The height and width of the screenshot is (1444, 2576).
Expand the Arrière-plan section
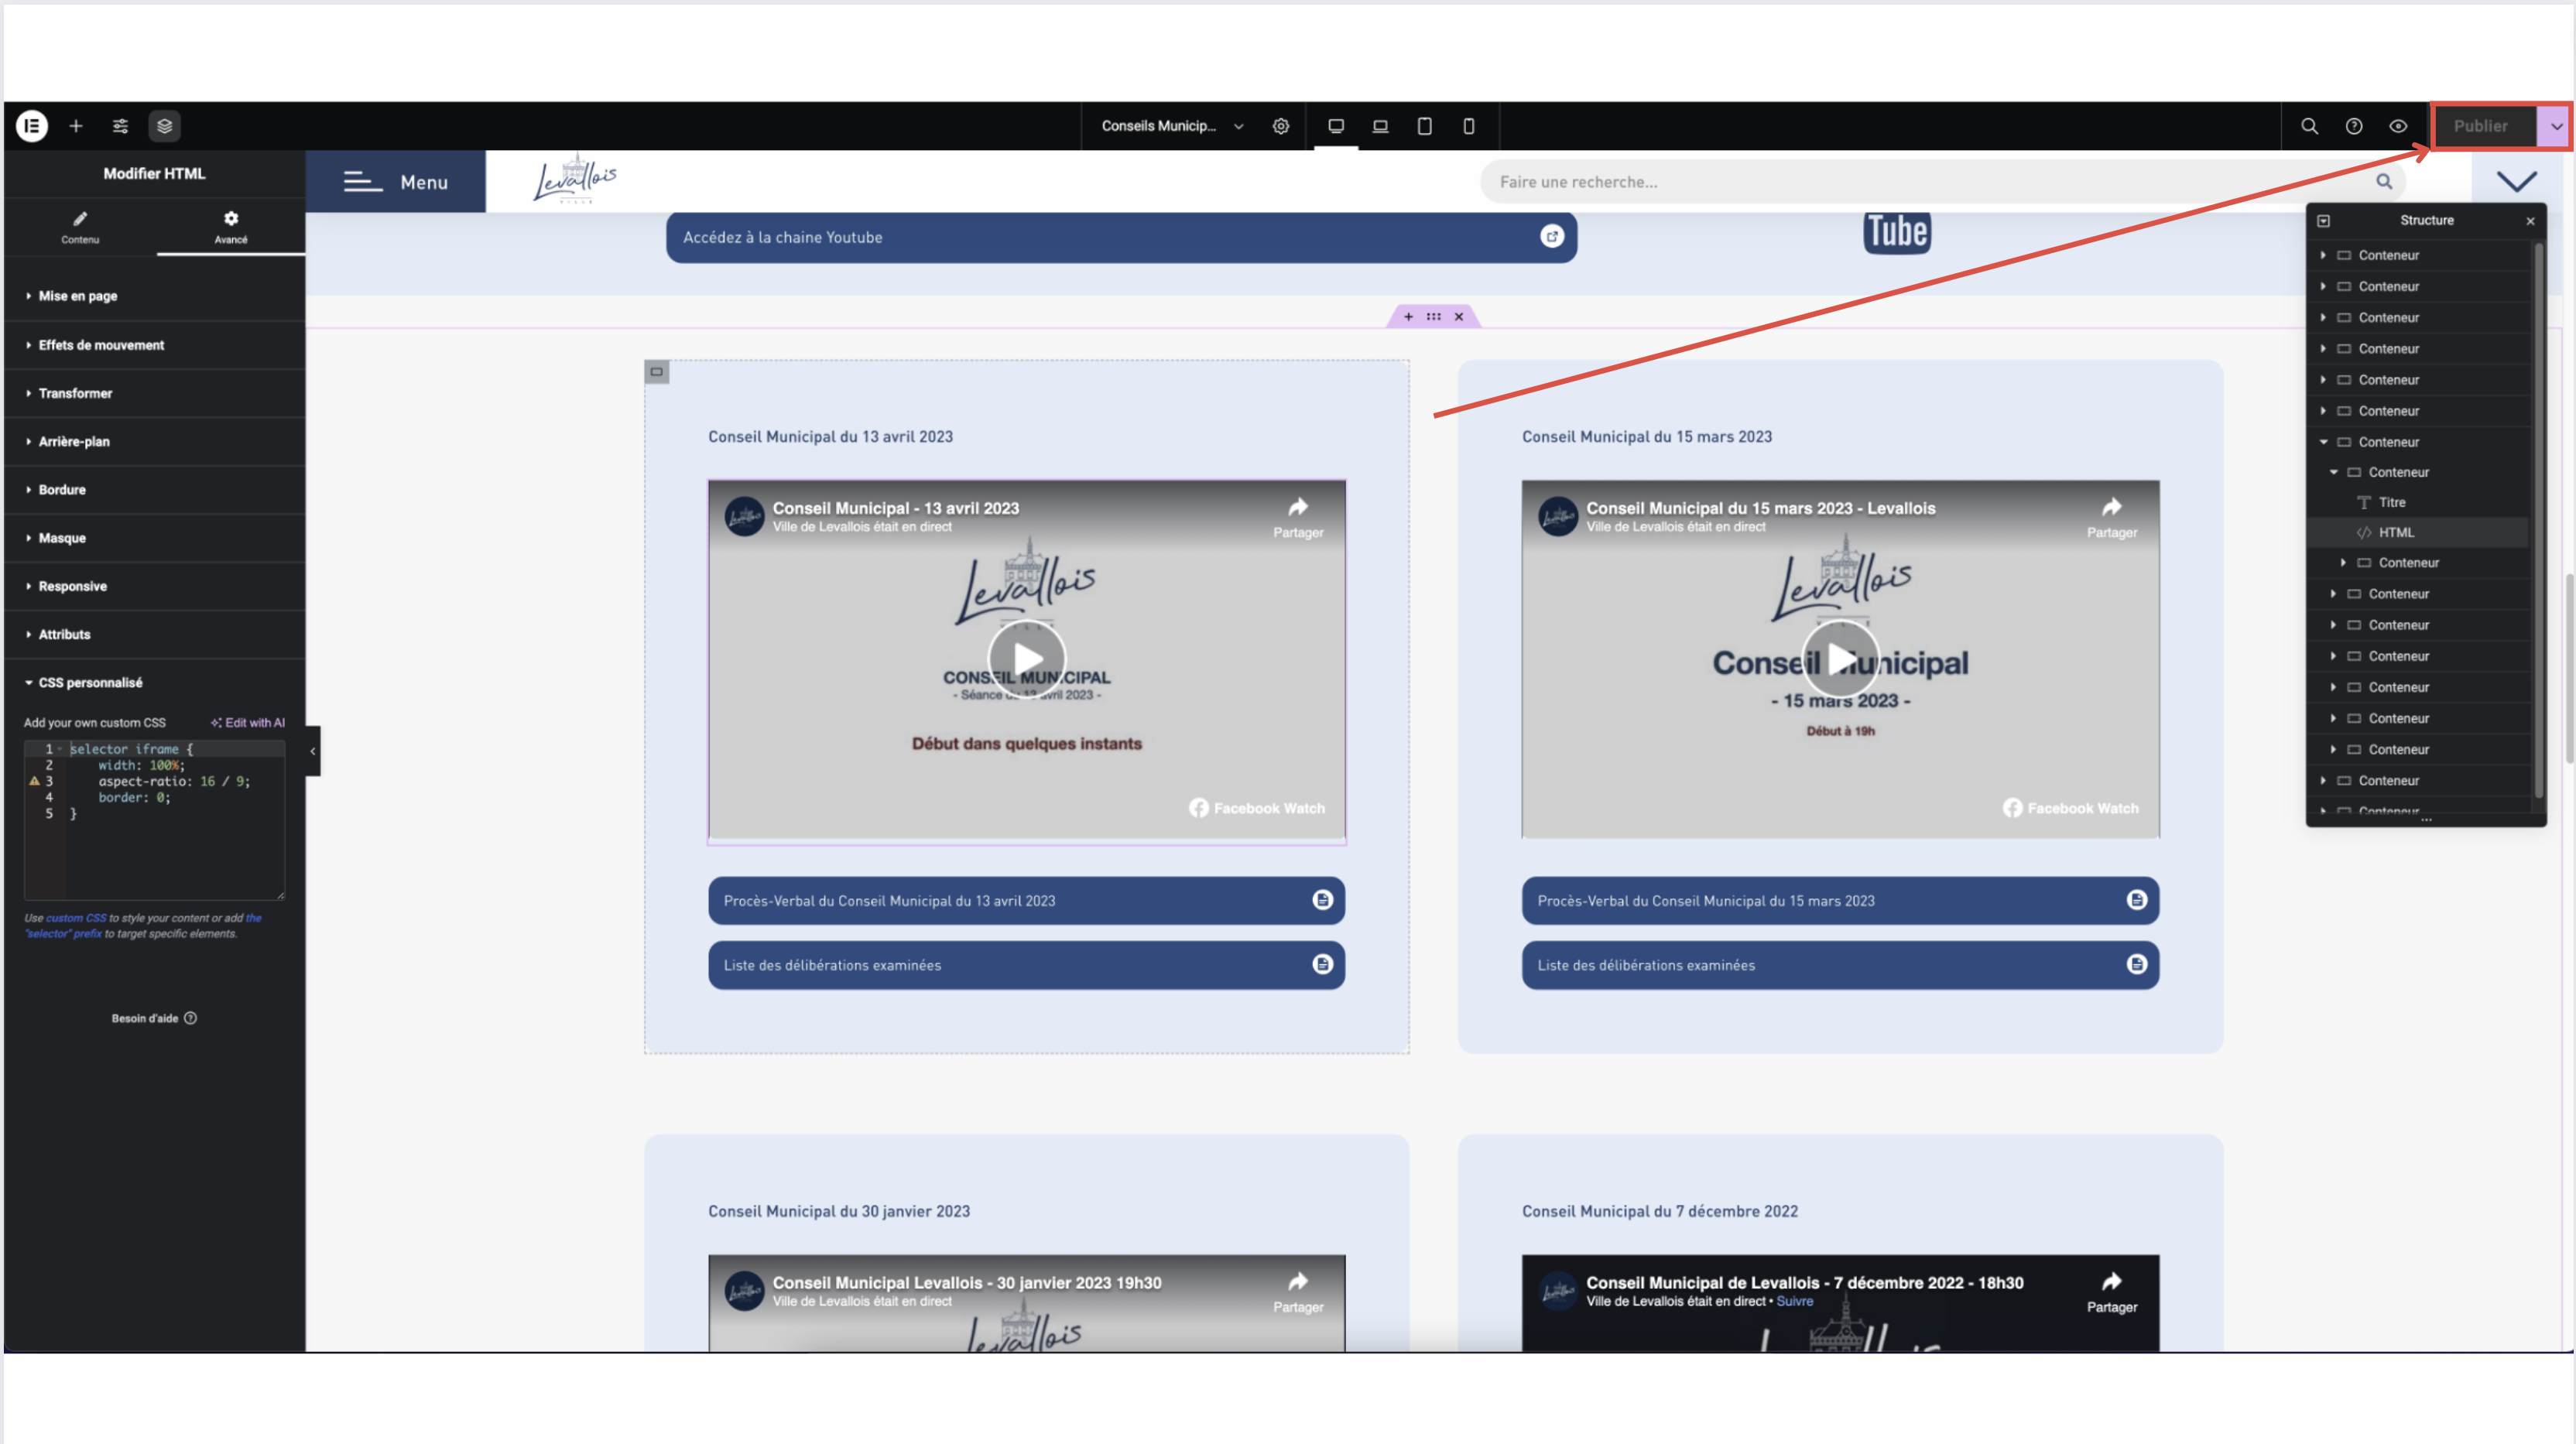click(x=74, y=441)
